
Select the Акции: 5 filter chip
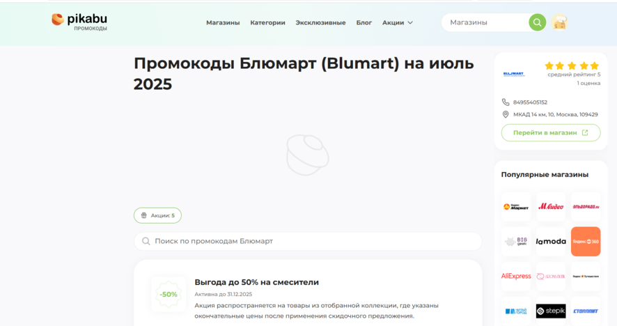pos(158,215)
